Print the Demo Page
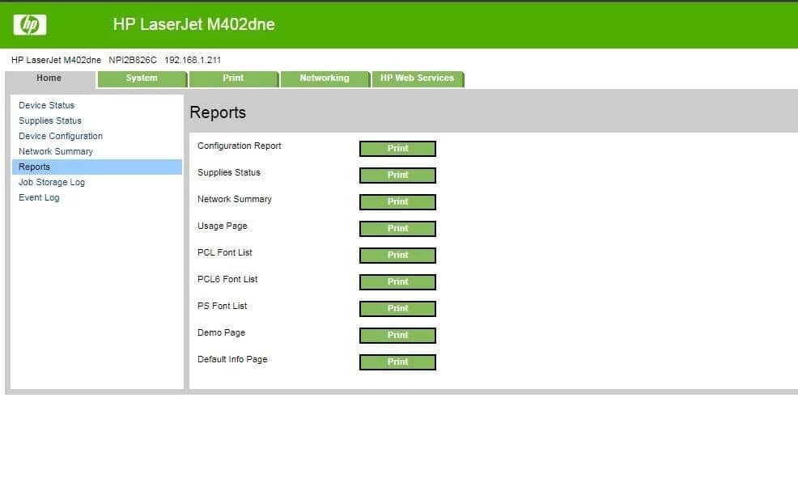798x499 pixels. 397,335
